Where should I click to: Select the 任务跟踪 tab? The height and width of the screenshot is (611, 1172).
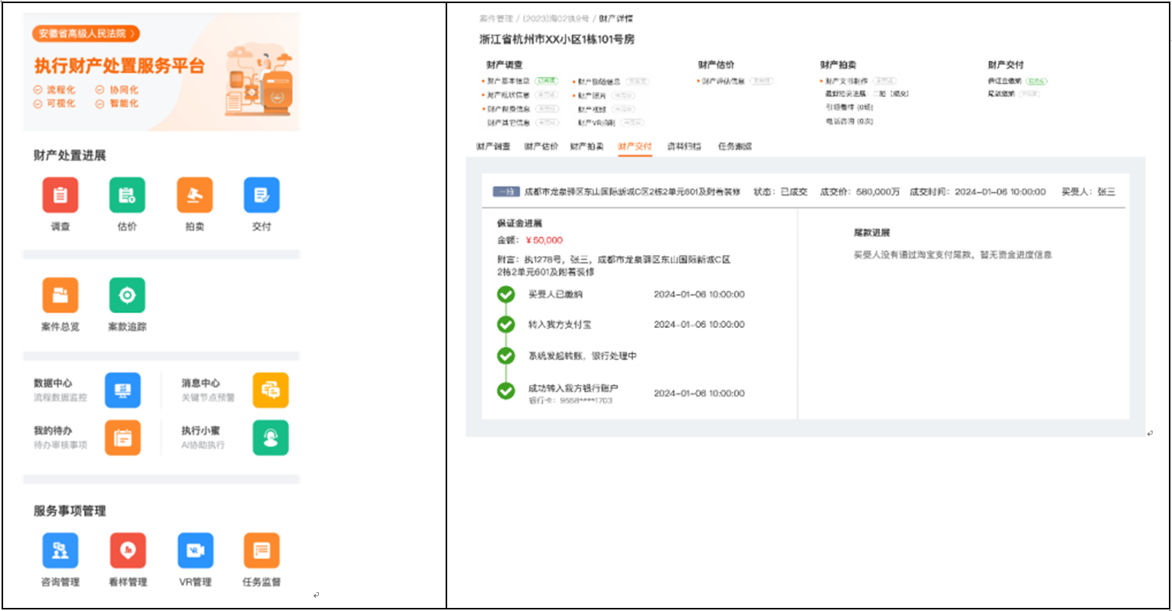734,146
